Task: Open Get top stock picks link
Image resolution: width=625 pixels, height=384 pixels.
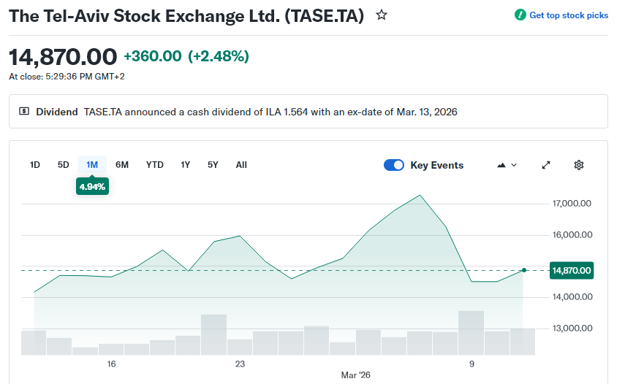Action: click(568, 15)
